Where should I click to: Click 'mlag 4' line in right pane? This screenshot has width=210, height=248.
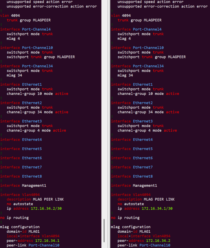tap(124, 38)
